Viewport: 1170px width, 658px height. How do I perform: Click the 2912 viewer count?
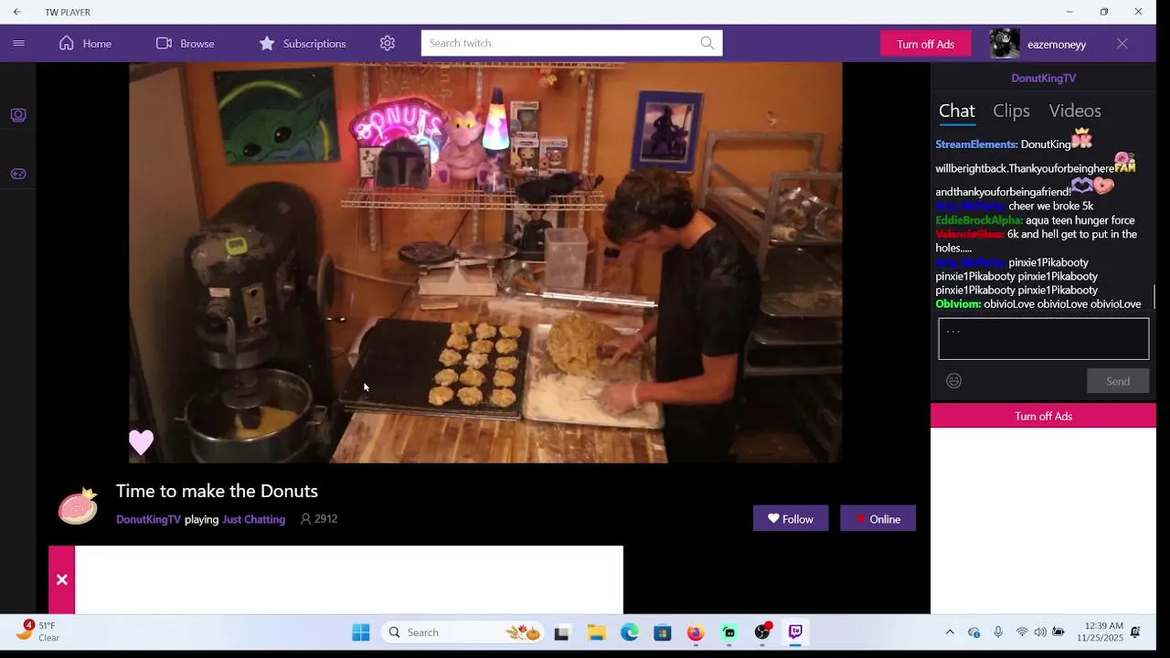[319, 519]
